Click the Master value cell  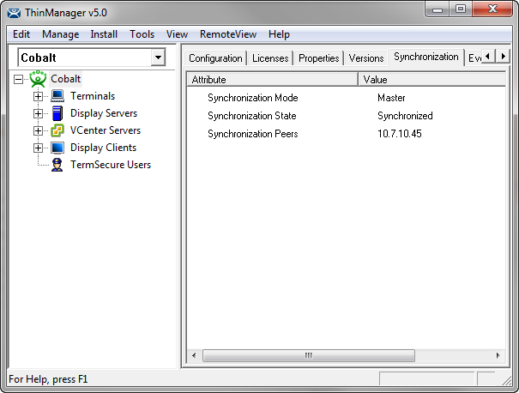pos(391,98)
